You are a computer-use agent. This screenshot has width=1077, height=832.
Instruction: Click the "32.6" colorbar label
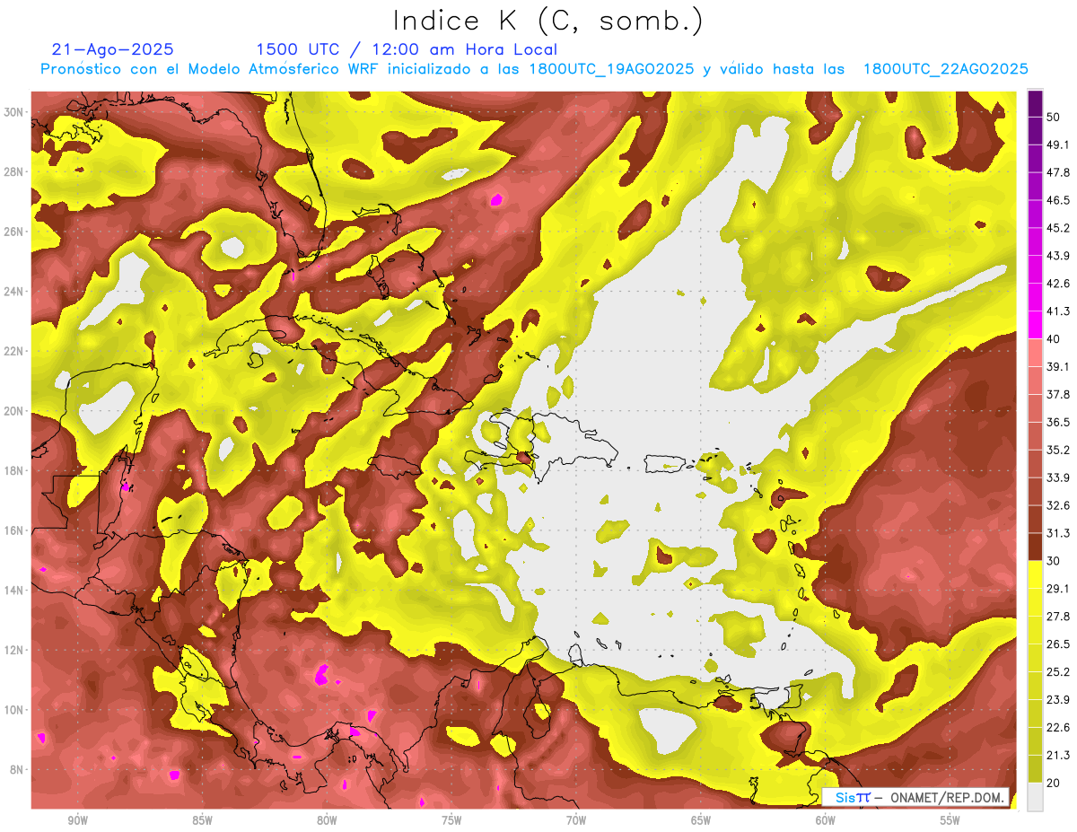1058,506
